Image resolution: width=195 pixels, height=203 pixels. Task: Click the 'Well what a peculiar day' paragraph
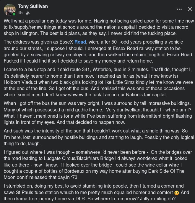[x=99, y=27]
